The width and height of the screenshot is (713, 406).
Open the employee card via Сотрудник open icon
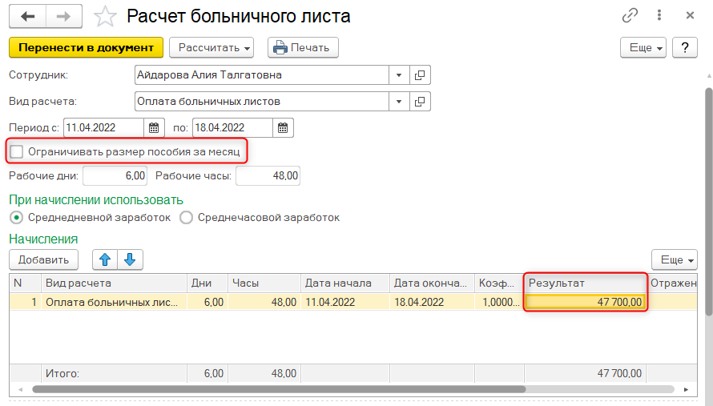421,75
